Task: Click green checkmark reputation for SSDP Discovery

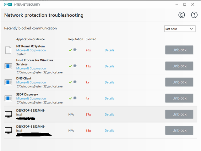Action: click(70, 98)
